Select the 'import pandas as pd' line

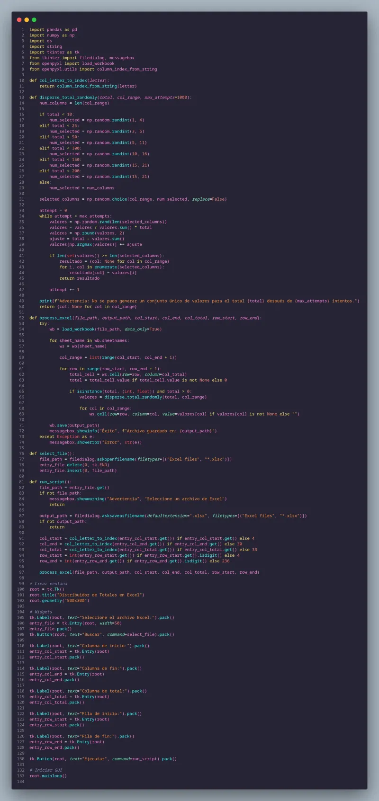[x=53, y=29]
